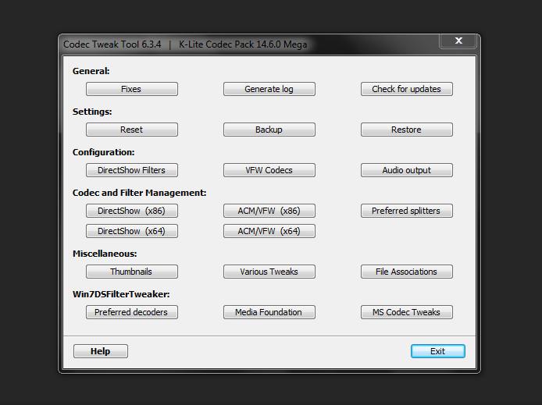The height and width of the screenshot is (405, 542).
Task: Restore settings from backup
Action: tap(406, 130)
